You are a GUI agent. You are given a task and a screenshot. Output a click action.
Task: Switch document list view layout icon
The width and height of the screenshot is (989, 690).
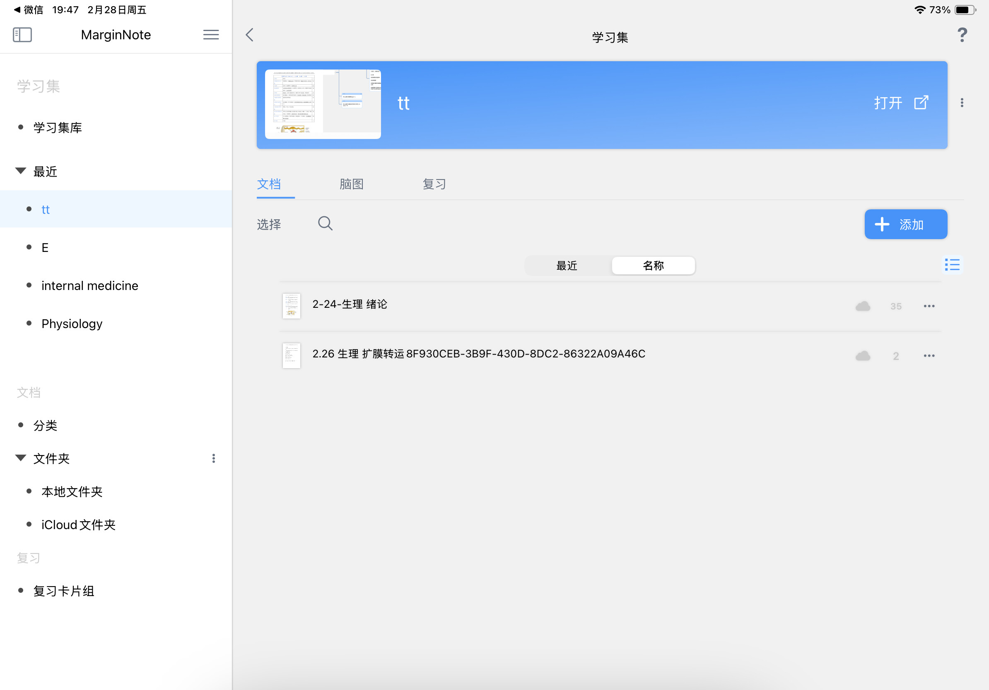pyautogui.click(x=953, y=265)
